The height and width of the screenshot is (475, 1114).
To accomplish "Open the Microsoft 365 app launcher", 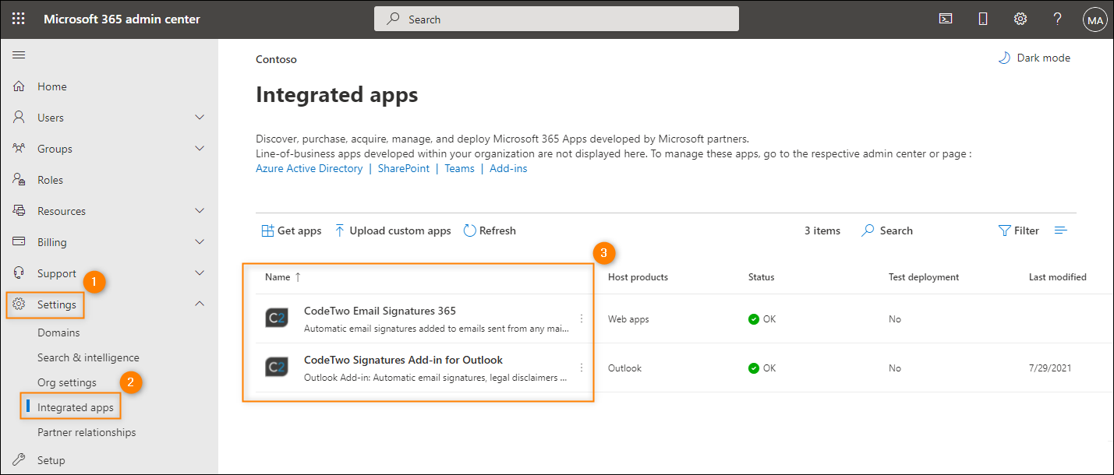I will click(19, 18).
